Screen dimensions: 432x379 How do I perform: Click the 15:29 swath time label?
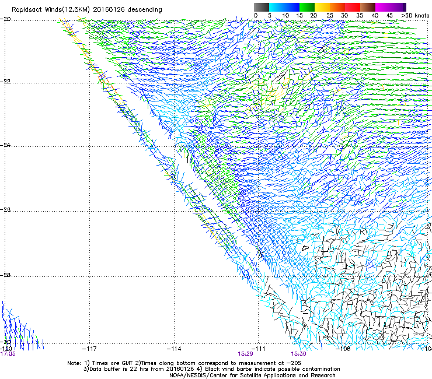pos(245,354)
